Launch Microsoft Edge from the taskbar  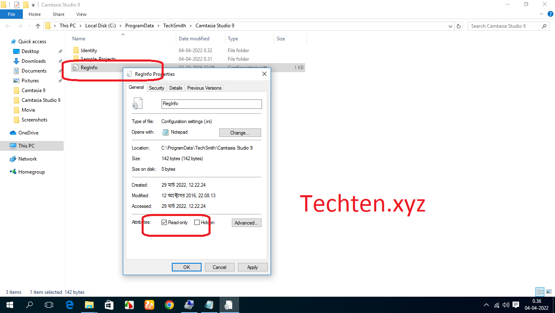pyautogui.click(x=70, y=304)
